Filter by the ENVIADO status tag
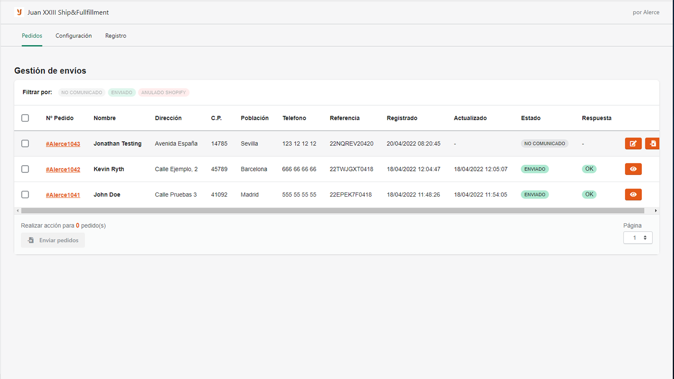674x379 pixels. pos(122,93)
